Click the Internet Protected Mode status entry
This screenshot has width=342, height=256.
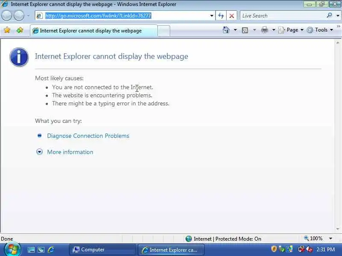coord(223,239)
